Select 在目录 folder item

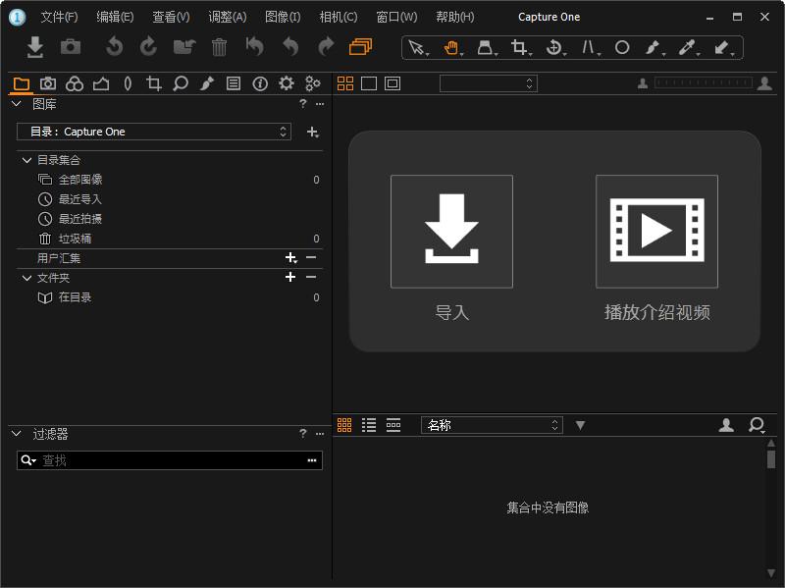[x=170, y=297]
